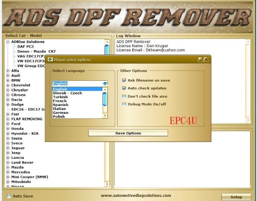Screen dimensions: 257x201
Task: Choose Polish language option
Action: point(77,117)
